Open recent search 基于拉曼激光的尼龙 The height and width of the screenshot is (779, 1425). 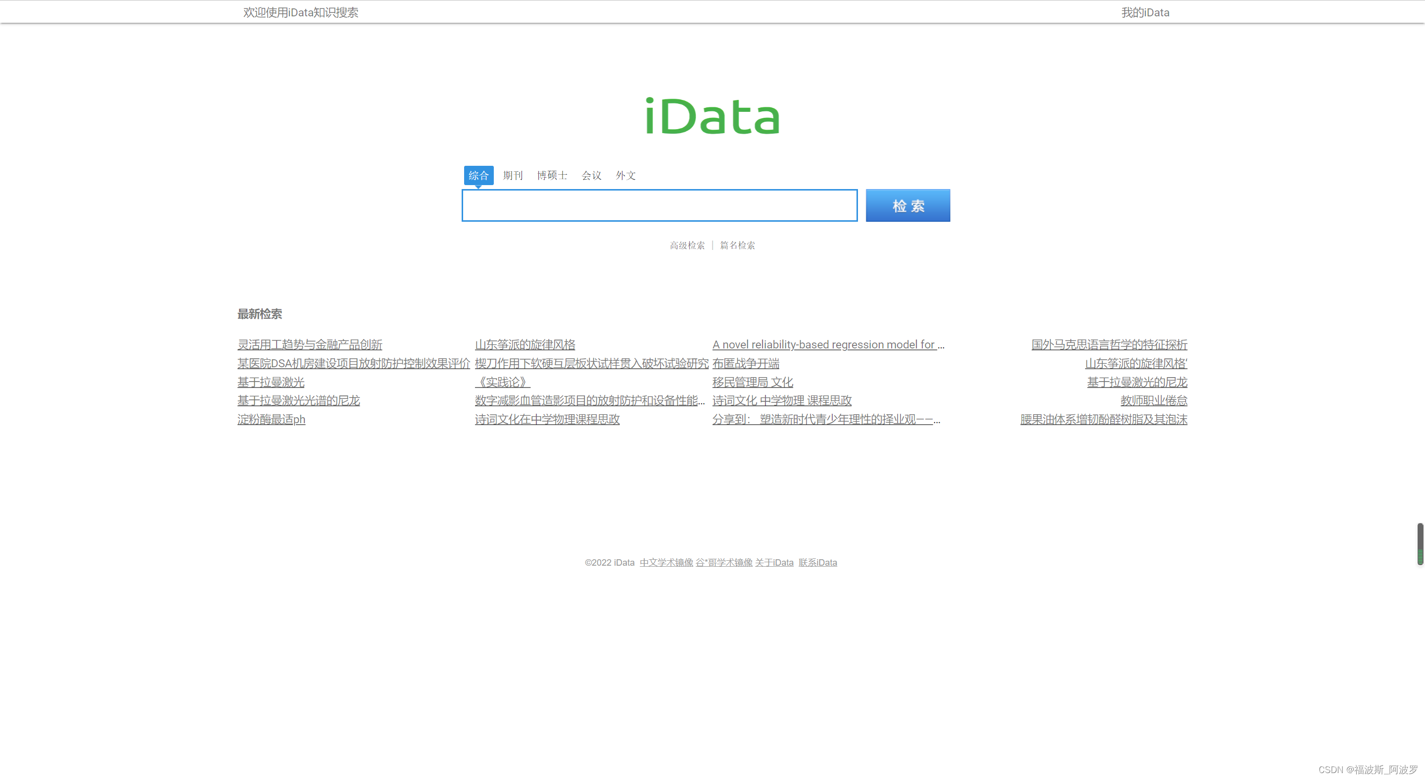tap(1138, 382)
